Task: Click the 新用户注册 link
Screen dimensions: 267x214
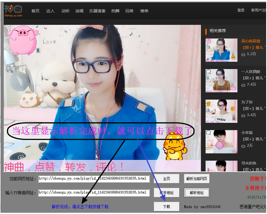Action: (258, 10)
